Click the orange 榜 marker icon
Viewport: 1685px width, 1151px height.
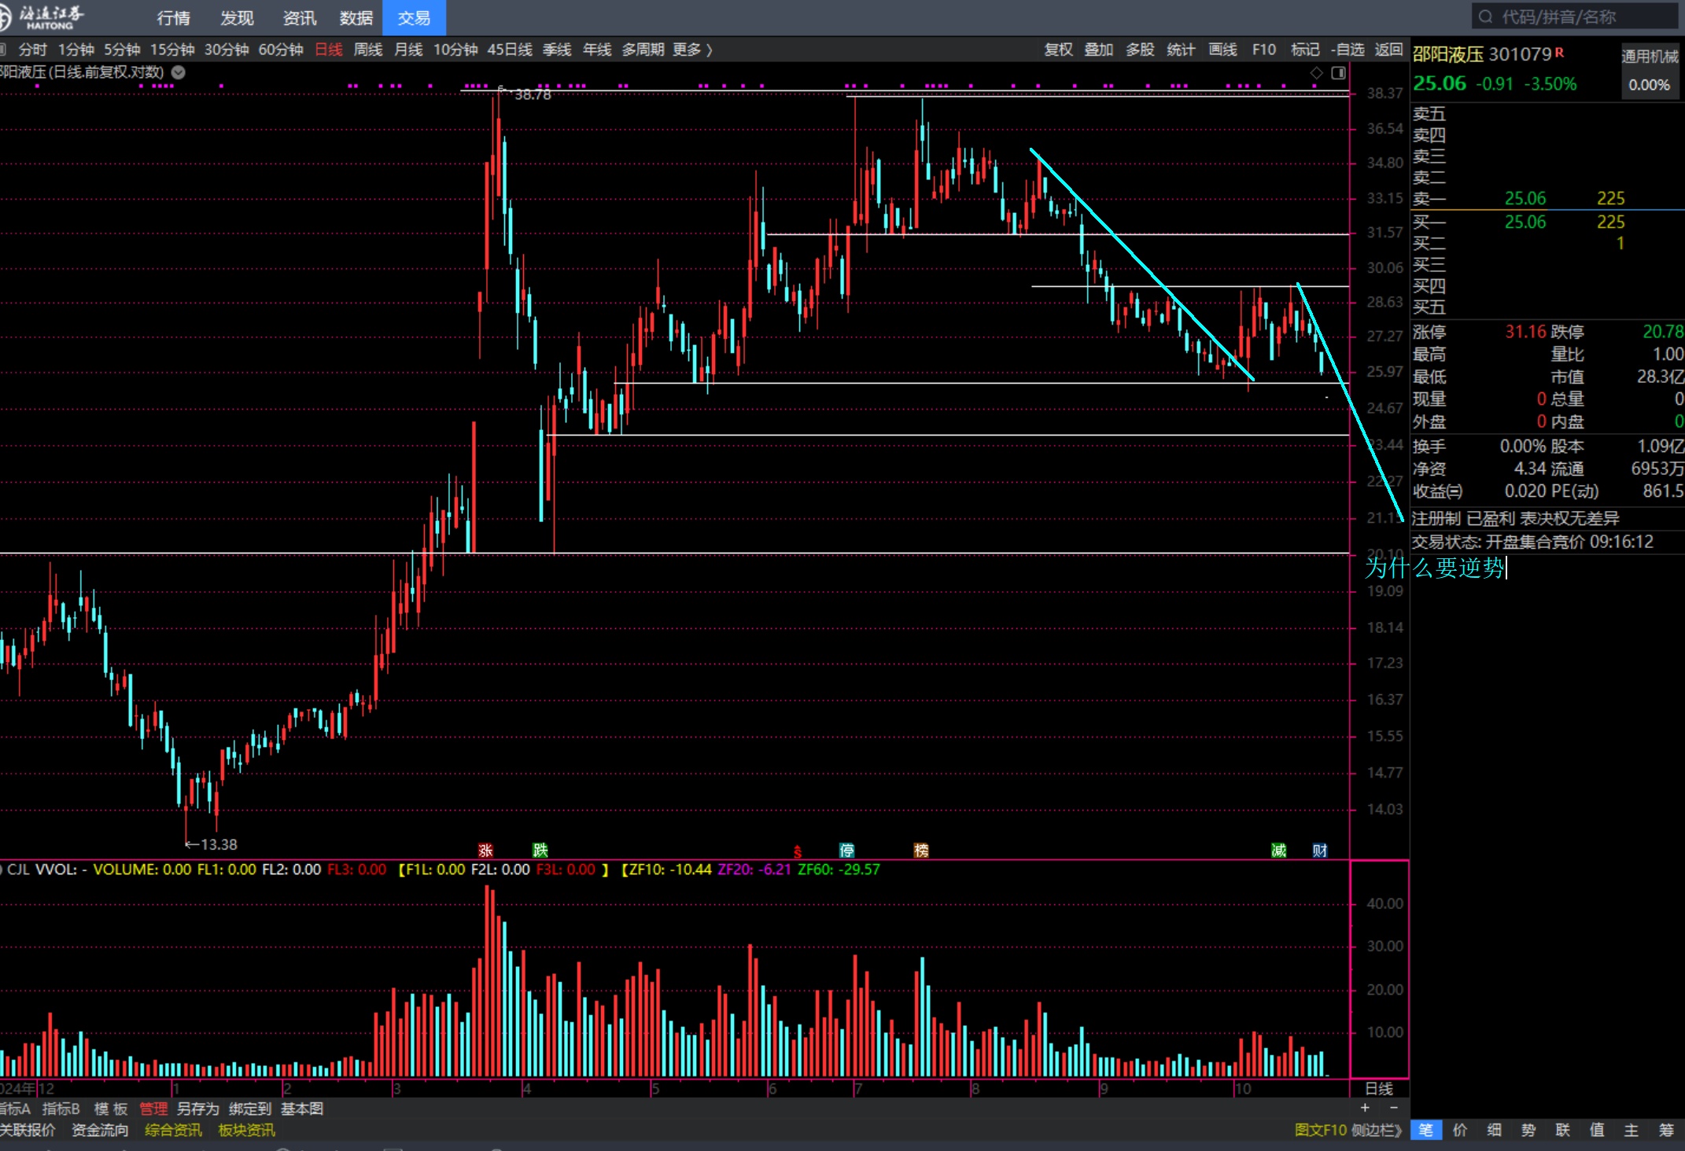tap(921, 850)
